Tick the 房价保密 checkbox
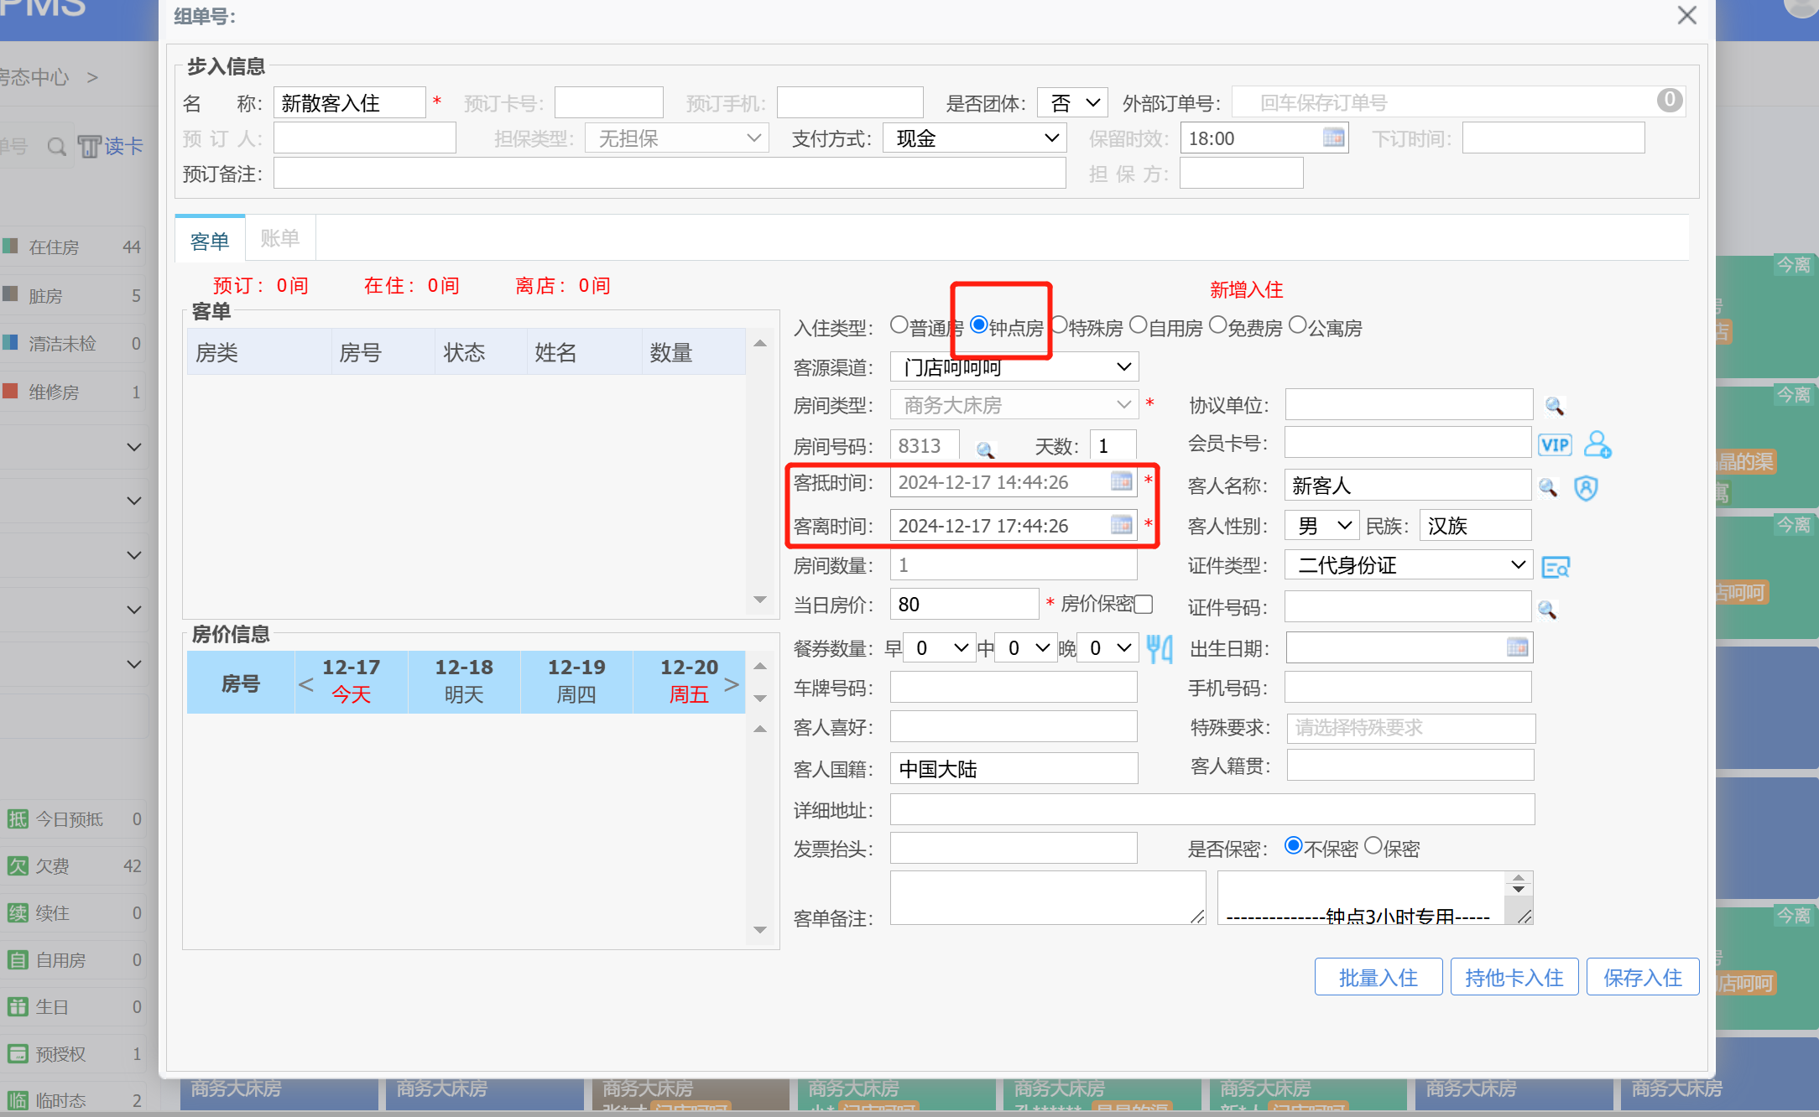The image size is (1819, 1117). [1144, 605]
